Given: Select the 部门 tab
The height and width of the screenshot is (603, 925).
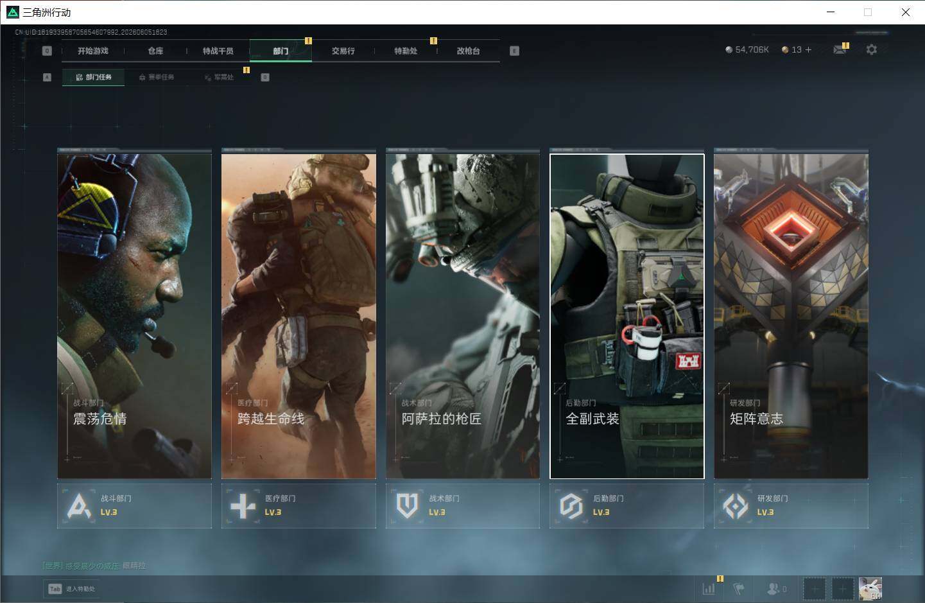Looking at the screenshot, I should 281,51.
